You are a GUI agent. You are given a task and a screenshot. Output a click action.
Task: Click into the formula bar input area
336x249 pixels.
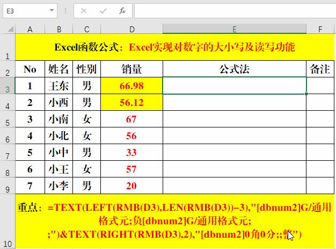(235, 11)
